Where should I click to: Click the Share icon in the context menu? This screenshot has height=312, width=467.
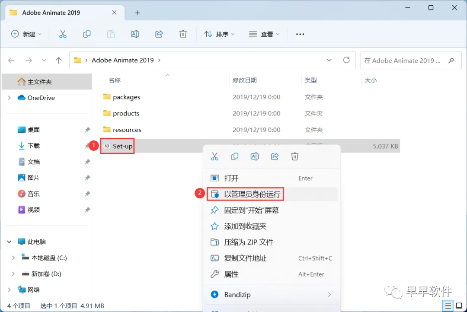[x=275, y=156]
